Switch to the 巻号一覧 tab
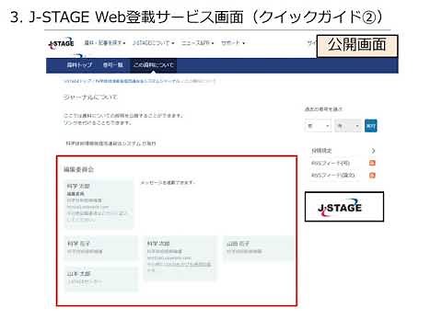This screenshot has height=331, width=442. pyautogui.click(x=112, y=65)
